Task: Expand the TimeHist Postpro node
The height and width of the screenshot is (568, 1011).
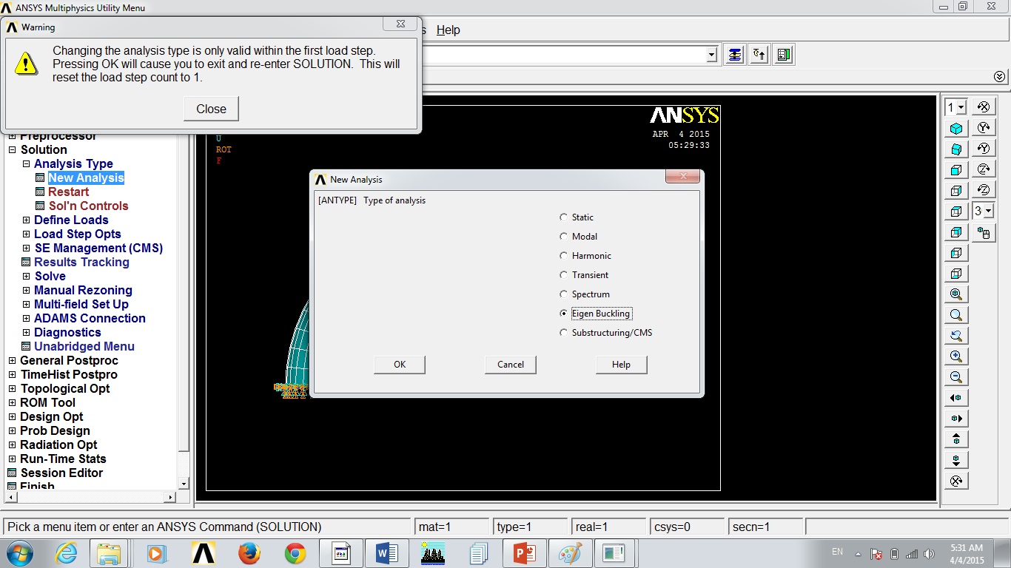Action: point(12,375)
